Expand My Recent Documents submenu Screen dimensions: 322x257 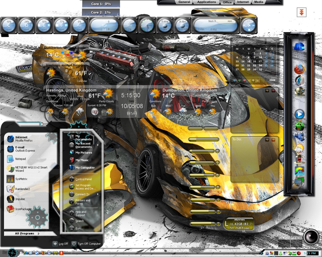(84, 145)
